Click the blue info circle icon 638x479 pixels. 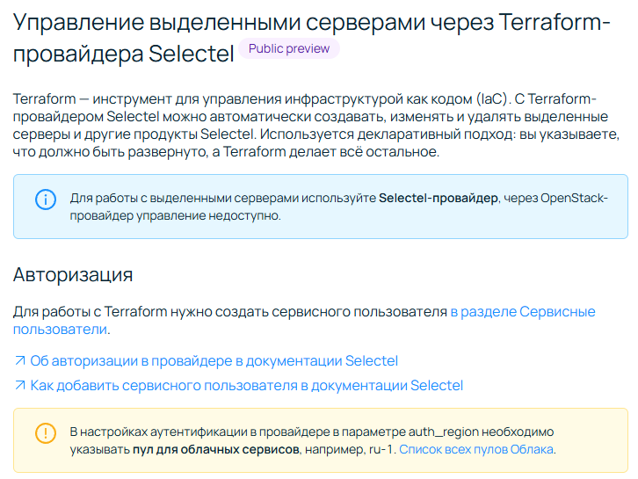coord(45,199)
